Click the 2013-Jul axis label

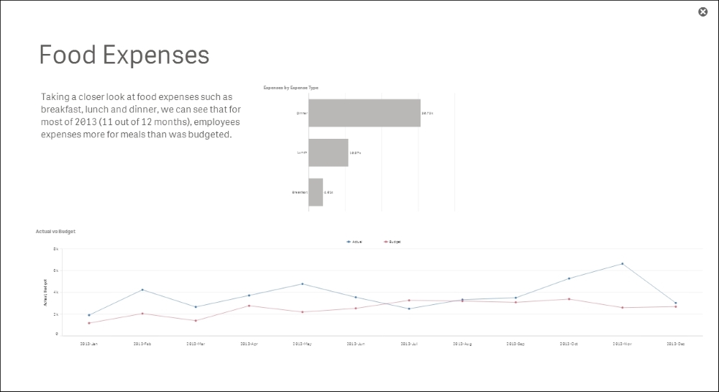click(409, 343)
